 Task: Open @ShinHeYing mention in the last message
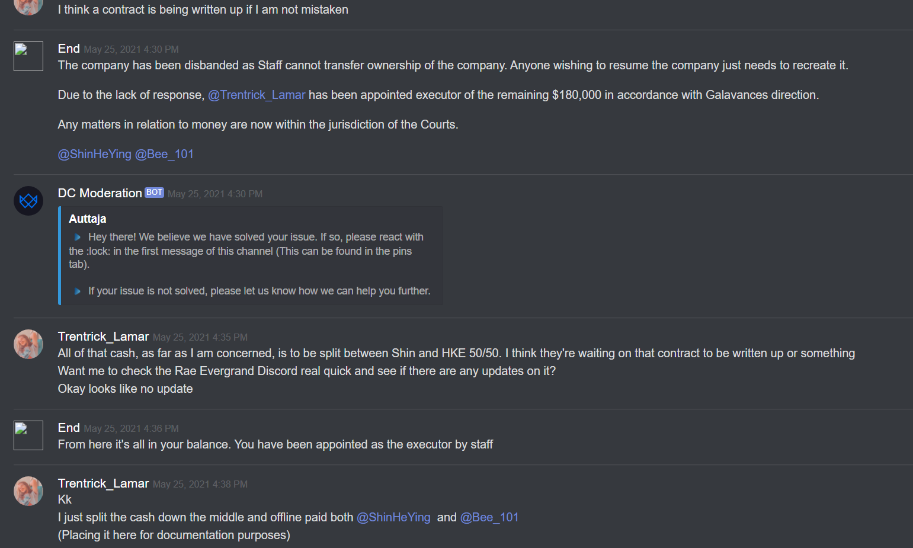pos(393,517)
